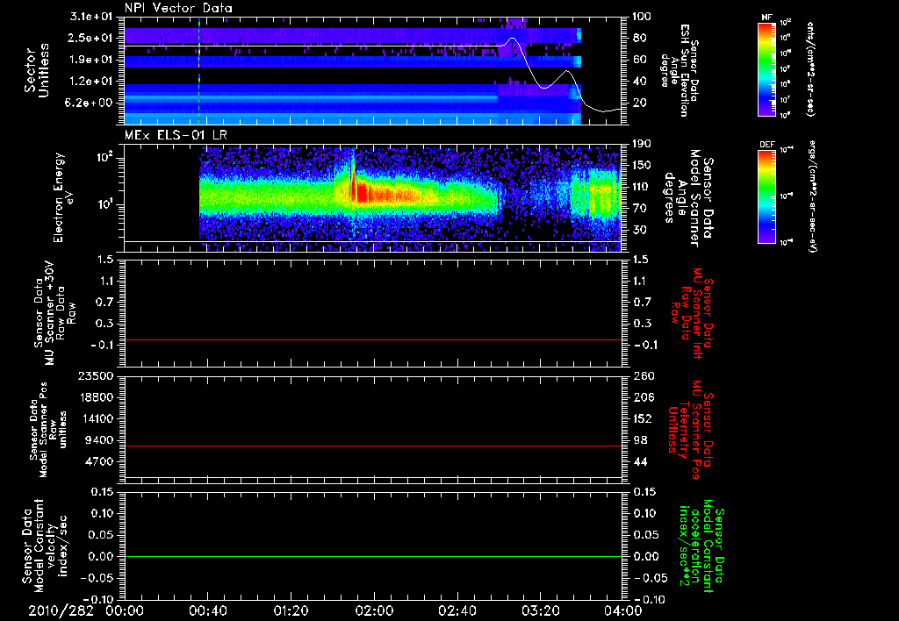Screen dimensions: 899x621
Task: Select the "ergs/(cm**2-sr-sec-eV)" units label
Action: tap(811, 196)
